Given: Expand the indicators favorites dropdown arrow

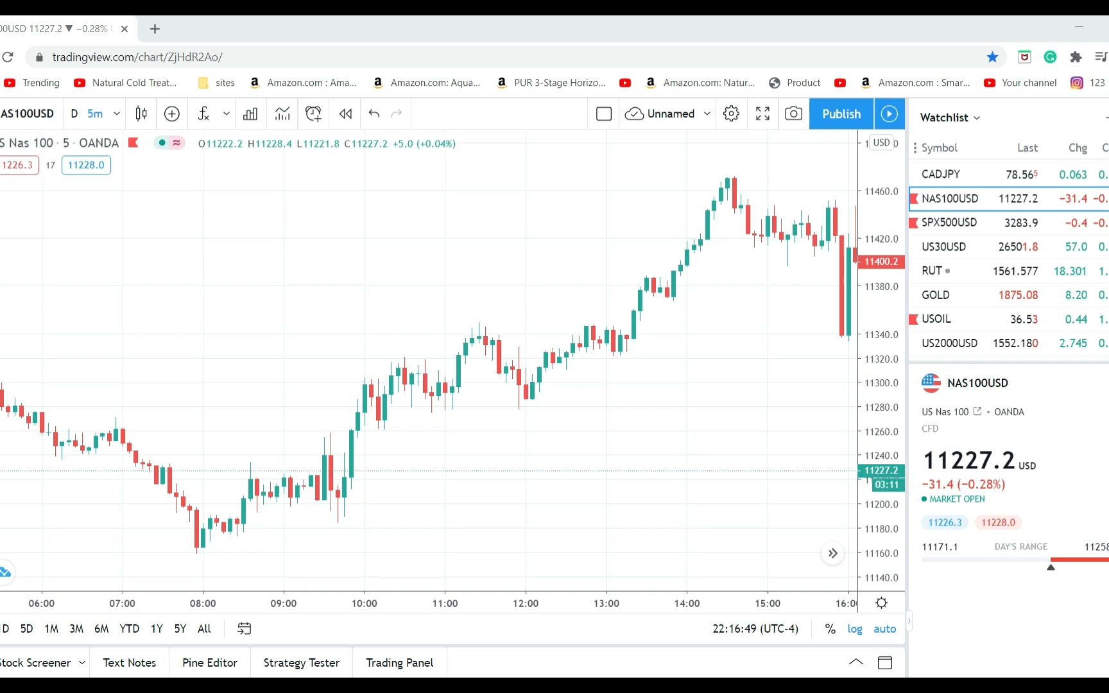Looking at the screenshot, I should pos(226,114).
